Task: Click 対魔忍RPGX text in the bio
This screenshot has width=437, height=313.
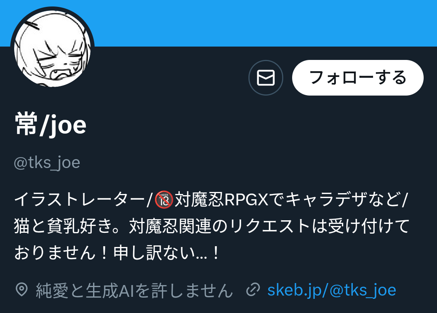Action: pos(221,200)
